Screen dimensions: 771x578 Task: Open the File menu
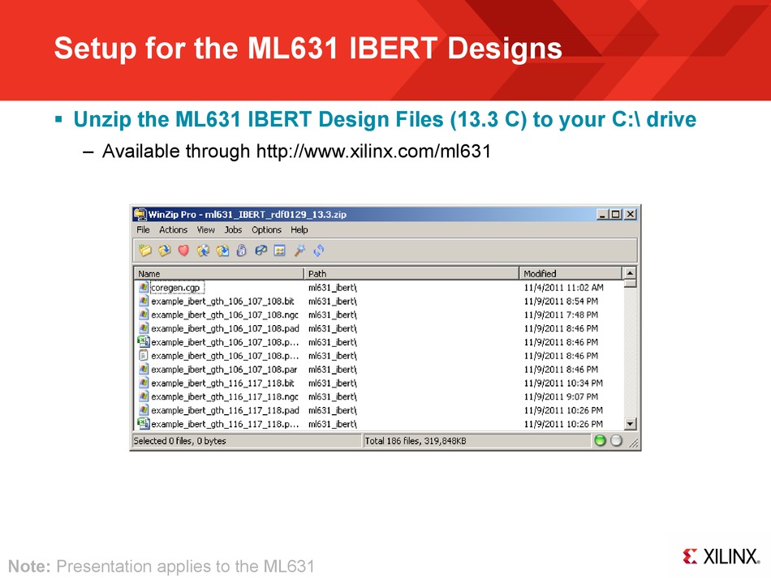143,230
